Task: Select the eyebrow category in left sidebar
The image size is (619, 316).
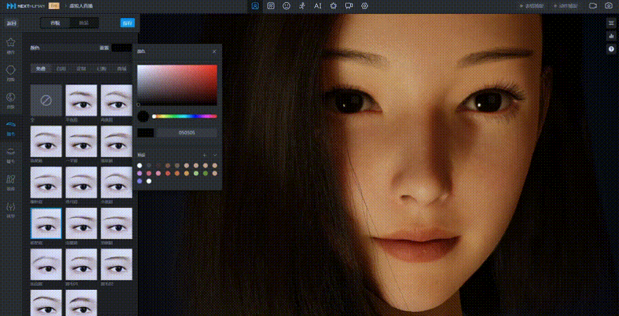Action: point(10,125)
